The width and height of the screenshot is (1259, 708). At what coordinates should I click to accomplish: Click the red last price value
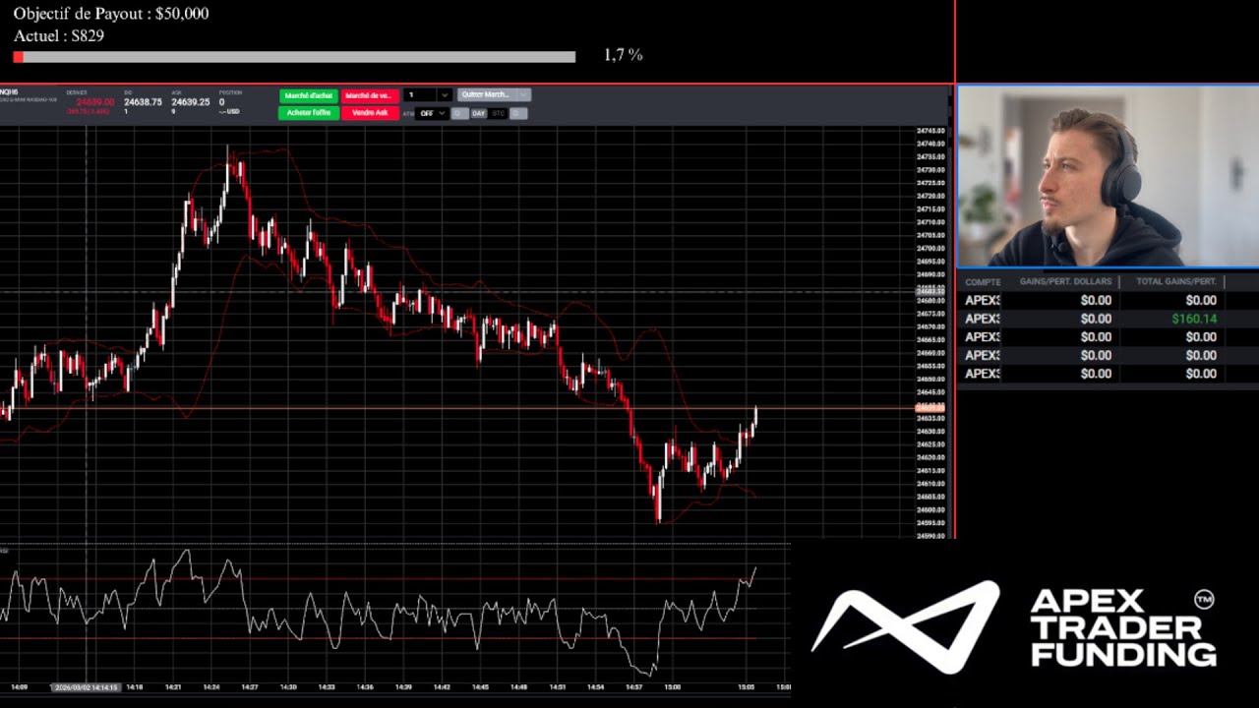[x=95, y=102]
